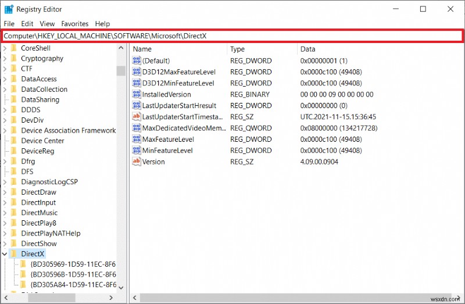Select the DirectInput key
The width and height of the screenshot is (465, 304).
[x=38, y=202]
